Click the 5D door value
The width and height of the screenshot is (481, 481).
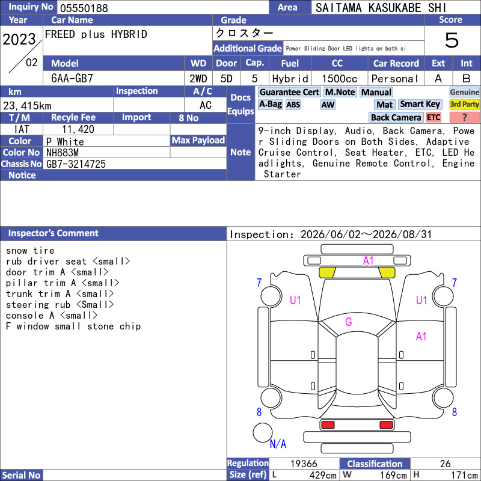pyautogui.click(x=227, y=79)
